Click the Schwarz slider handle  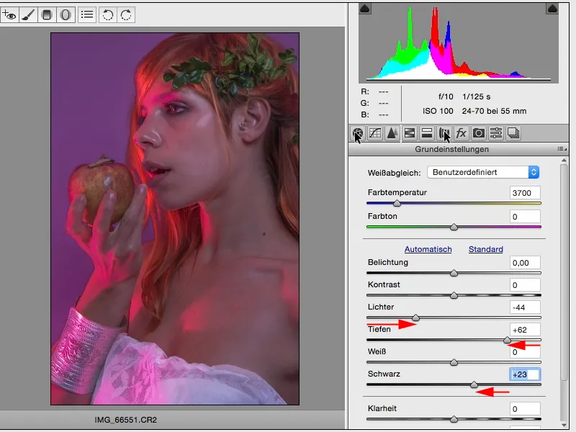(x=474, y=385)
